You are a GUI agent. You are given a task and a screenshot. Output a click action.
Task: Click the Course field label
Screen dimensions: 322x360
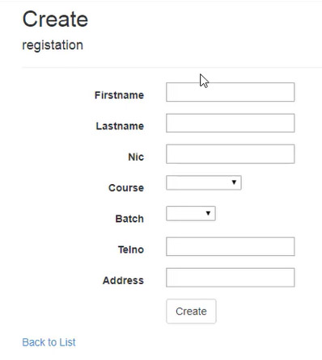click(126, 188)
